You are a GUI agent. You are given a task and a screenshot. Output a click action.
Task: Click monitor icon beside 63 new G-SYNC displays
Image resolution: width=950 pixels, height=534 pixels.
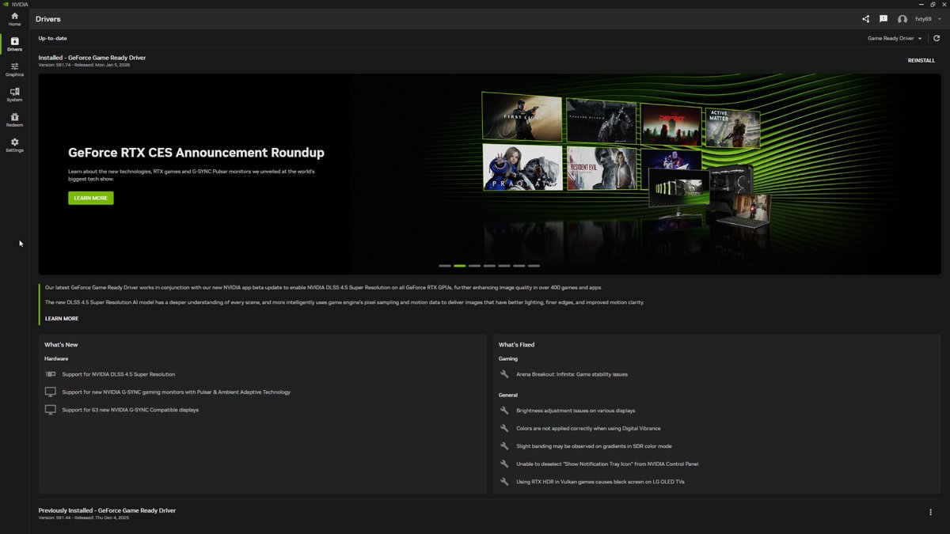[x=51, y=410]
